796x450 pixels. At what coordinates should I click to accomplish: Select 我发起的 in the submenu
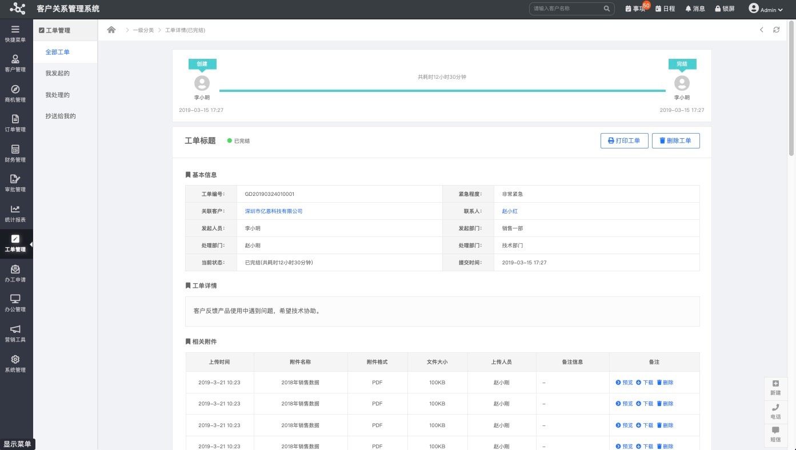click(x=58, y=74)
